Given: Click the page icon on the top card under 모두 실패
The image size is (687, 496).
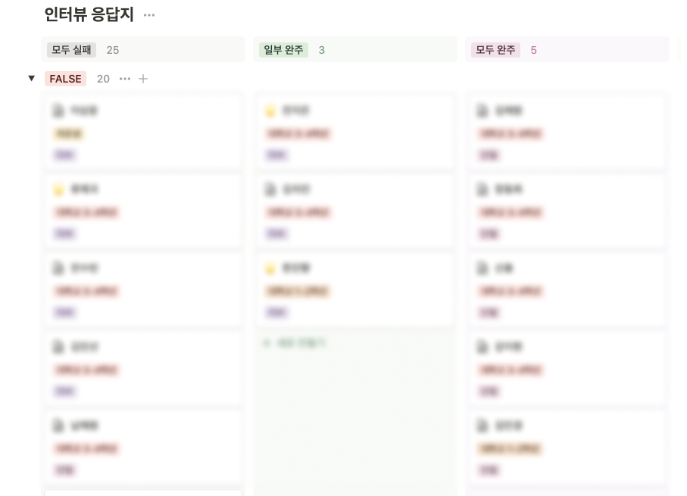Looking at the screenshot, I should (x=58, y=111).
